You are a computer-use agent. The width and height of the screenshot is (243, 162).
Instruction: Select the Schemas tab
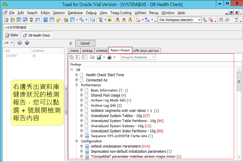[101, 51]
